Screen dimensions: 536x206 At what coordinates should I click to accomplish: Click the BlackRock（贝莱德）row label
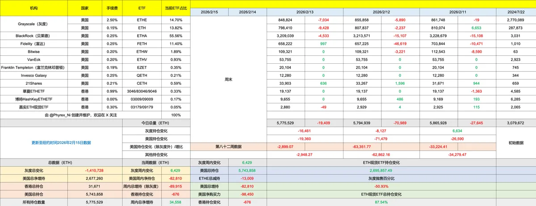click(x=34, y=35)
